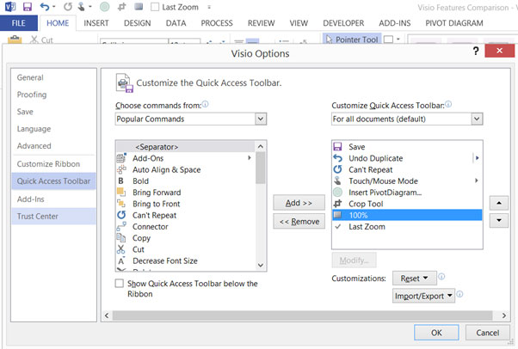Select the Crop Tool icon in the right list

[x=337, y=204]
